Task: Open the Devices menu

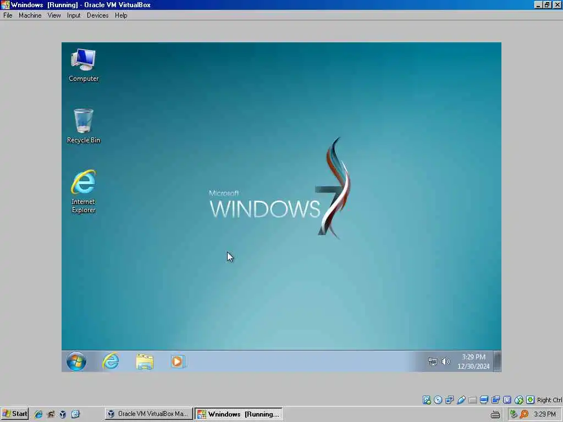Action: [x=98, y=15]
